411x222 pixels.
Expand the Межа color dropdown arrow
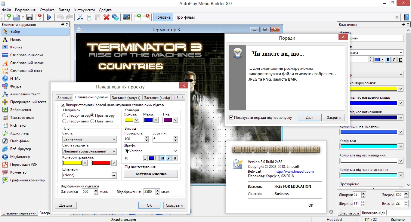(156, 120)
